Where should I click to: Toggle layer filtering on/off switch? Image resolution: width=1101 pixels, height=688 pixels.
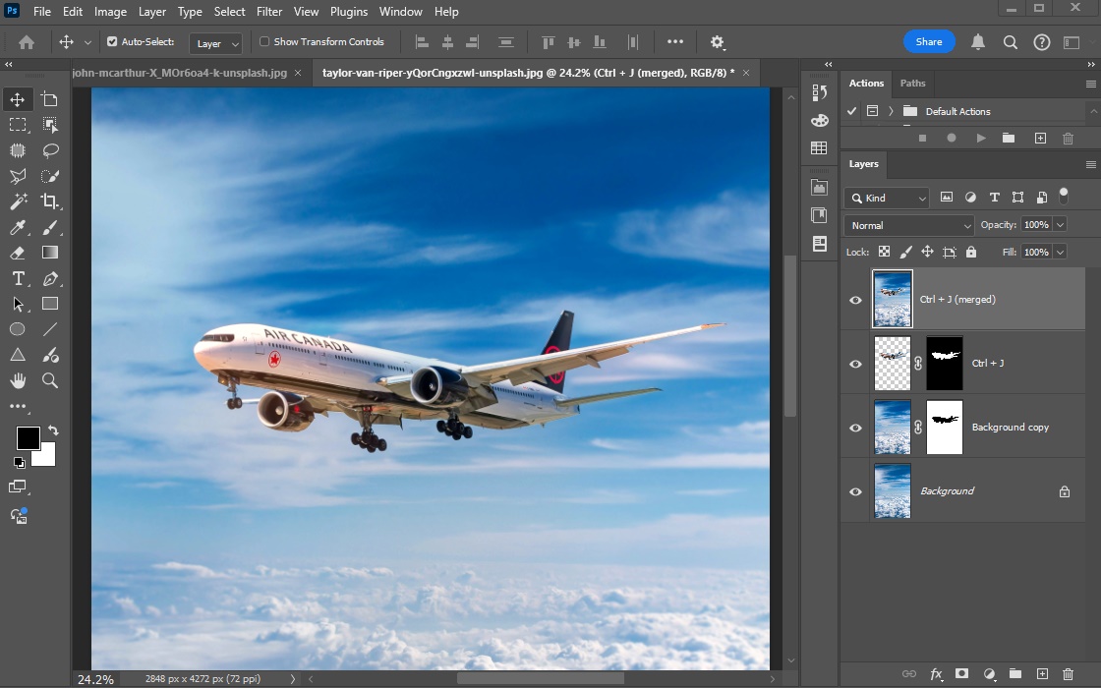1064,196
